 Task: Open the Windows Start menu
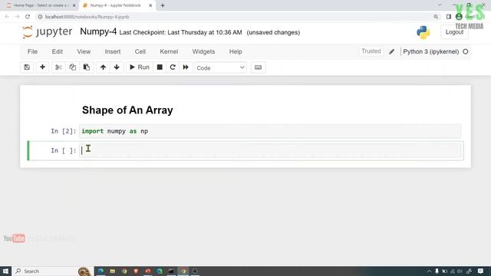coord(5,271)
